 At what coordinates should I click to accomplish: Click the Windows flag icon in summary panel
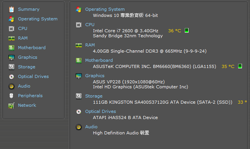tap(79, 10)
